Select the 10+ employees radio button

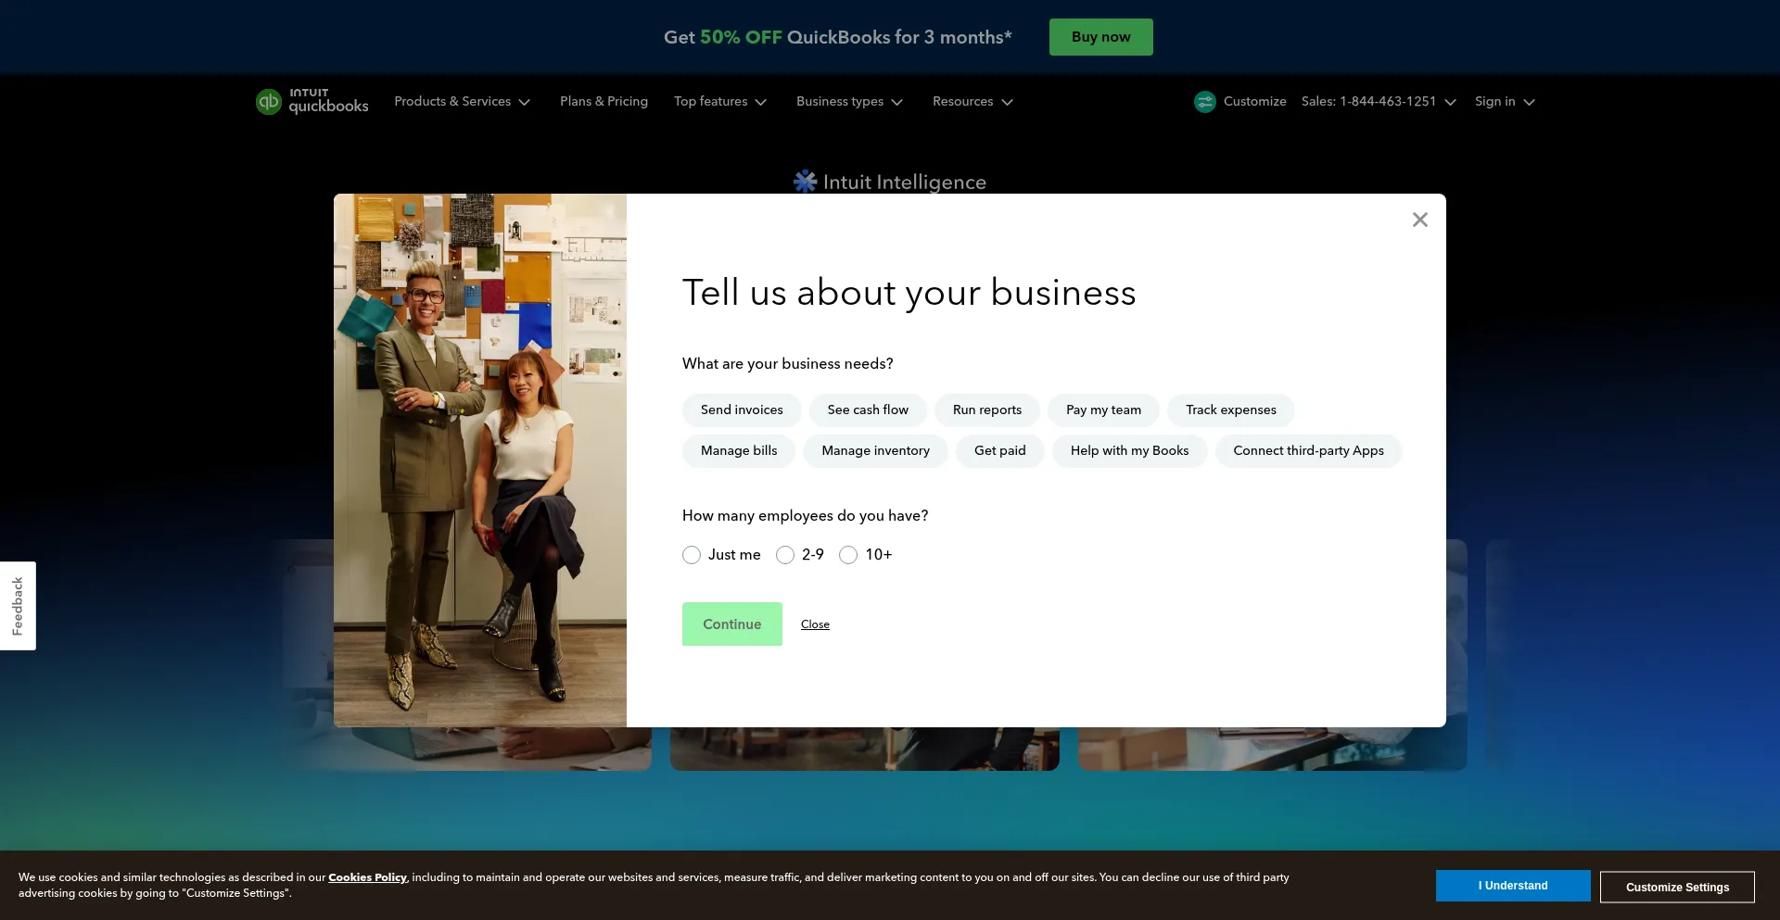pos(848,555)
